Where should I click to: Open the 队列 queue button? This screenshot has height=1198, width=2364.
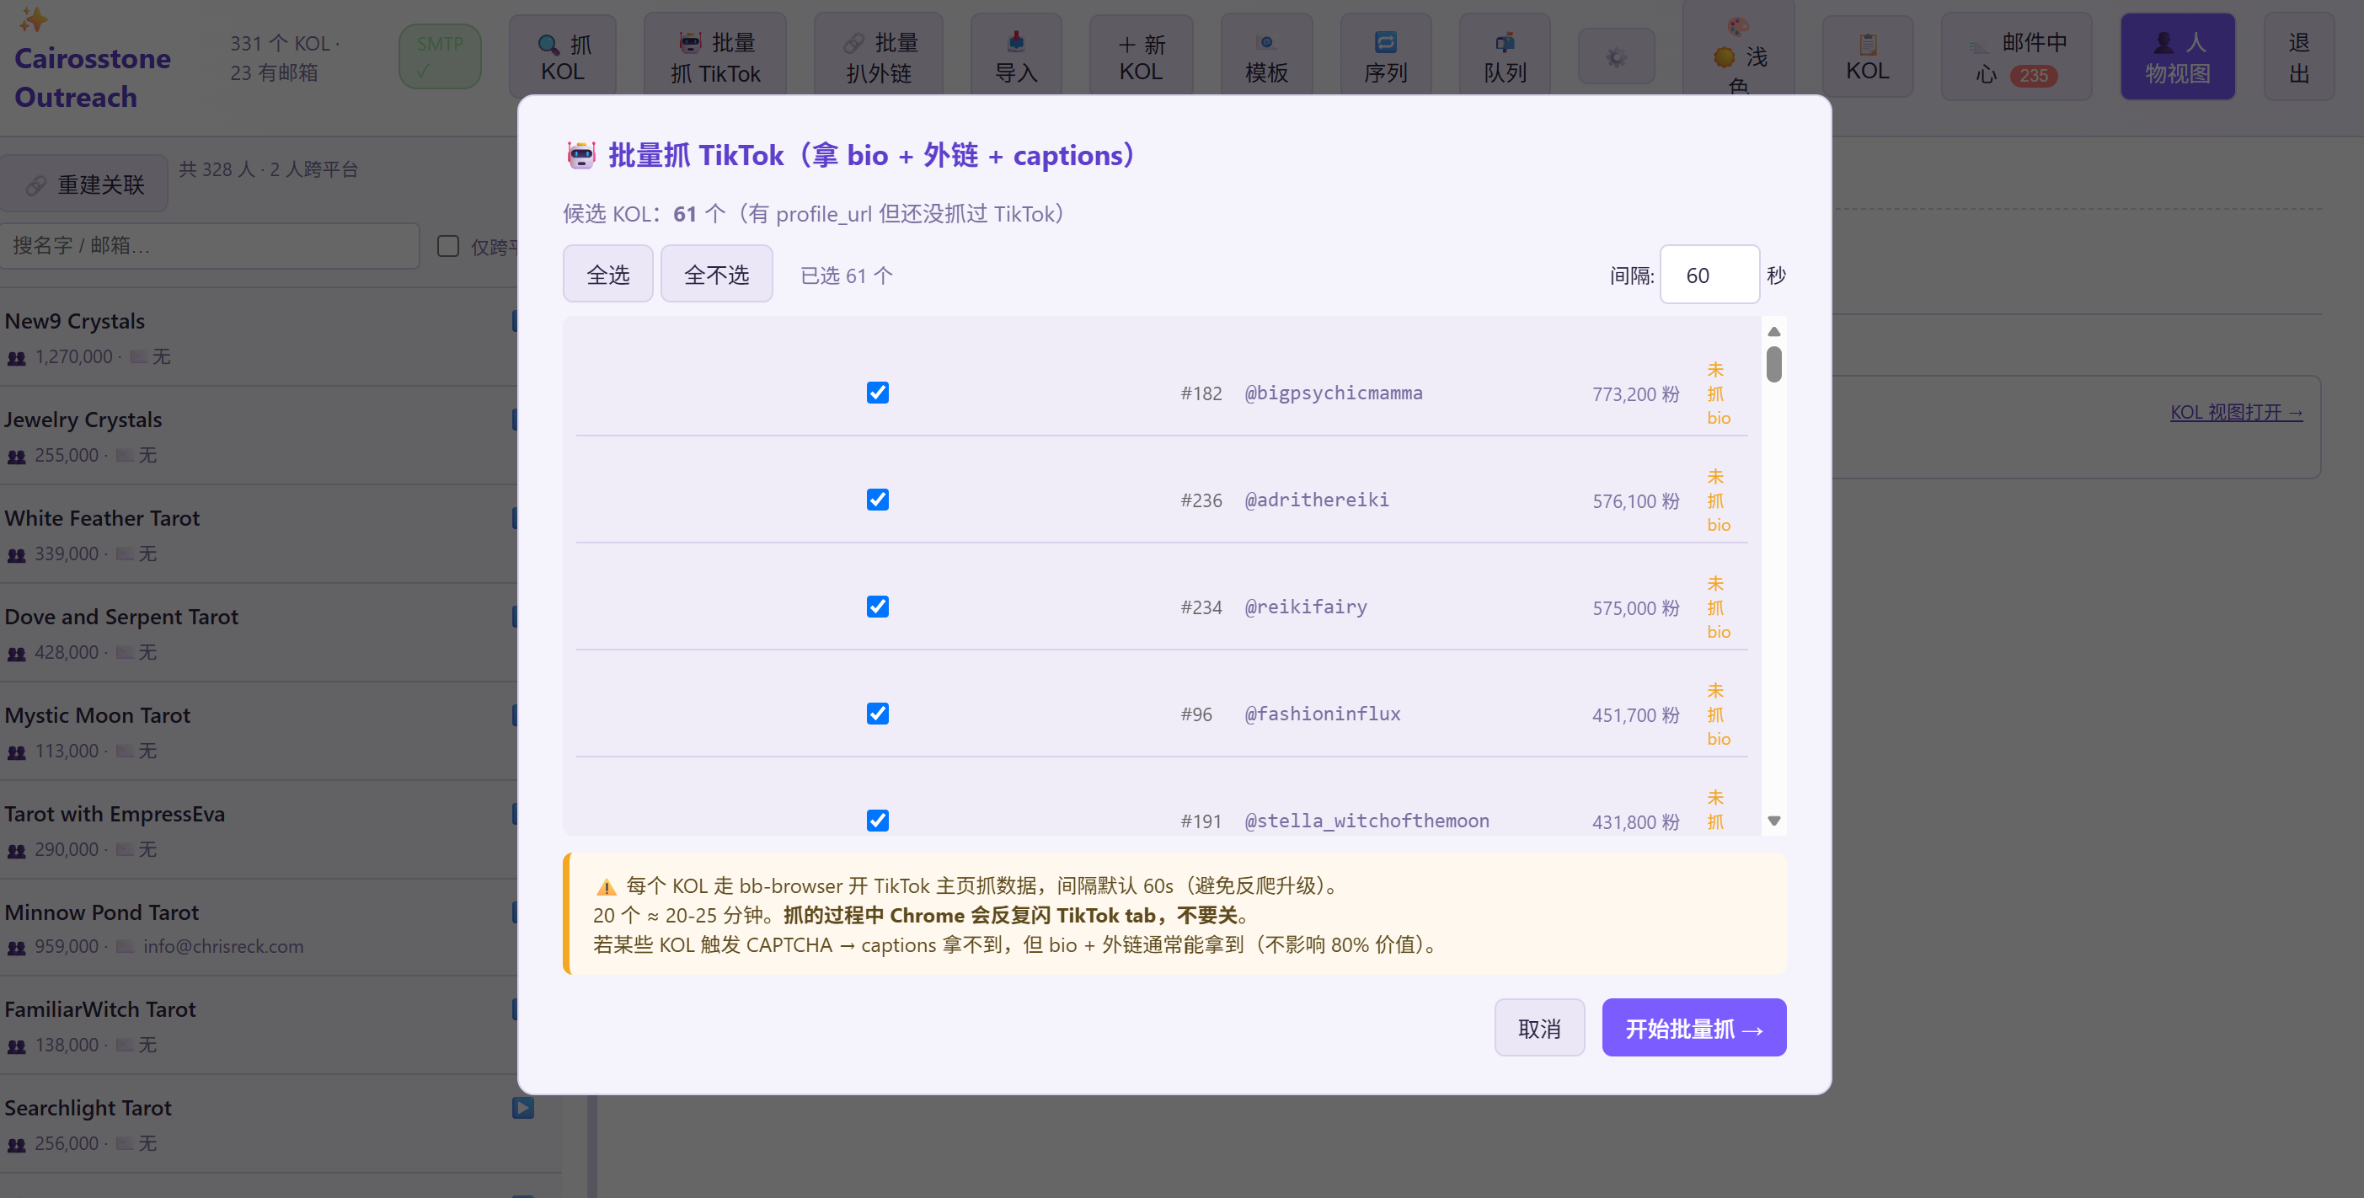[x=1505, y=57]
